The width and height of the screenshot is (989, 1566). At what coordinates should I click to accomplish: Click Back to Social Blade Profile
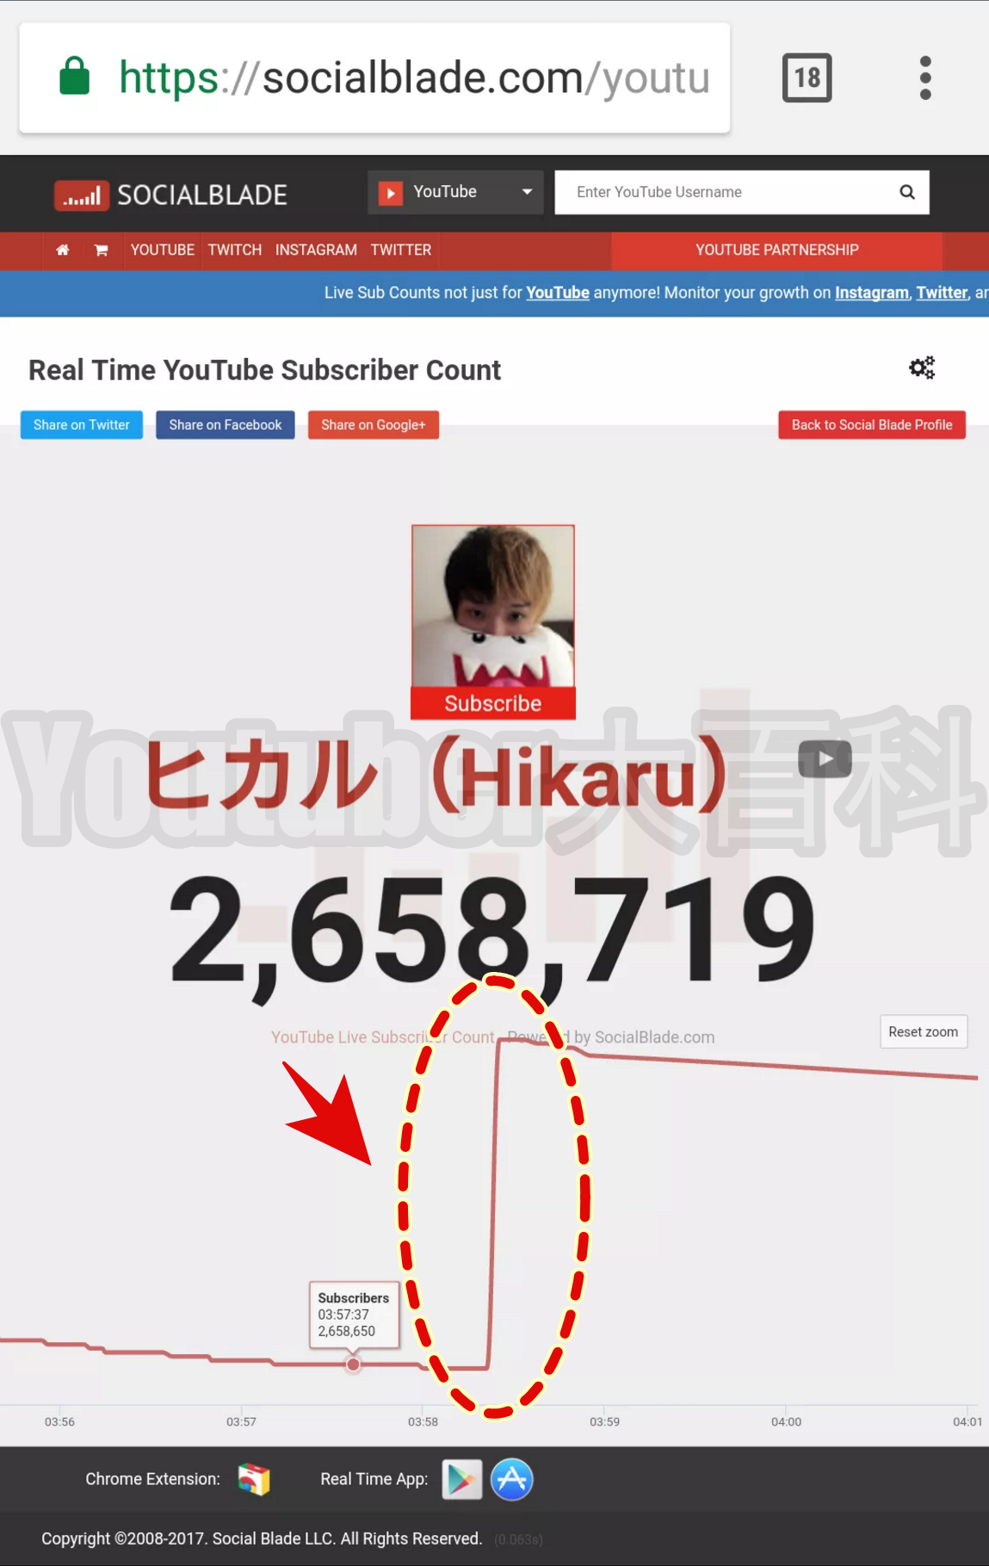coord(872,424)
